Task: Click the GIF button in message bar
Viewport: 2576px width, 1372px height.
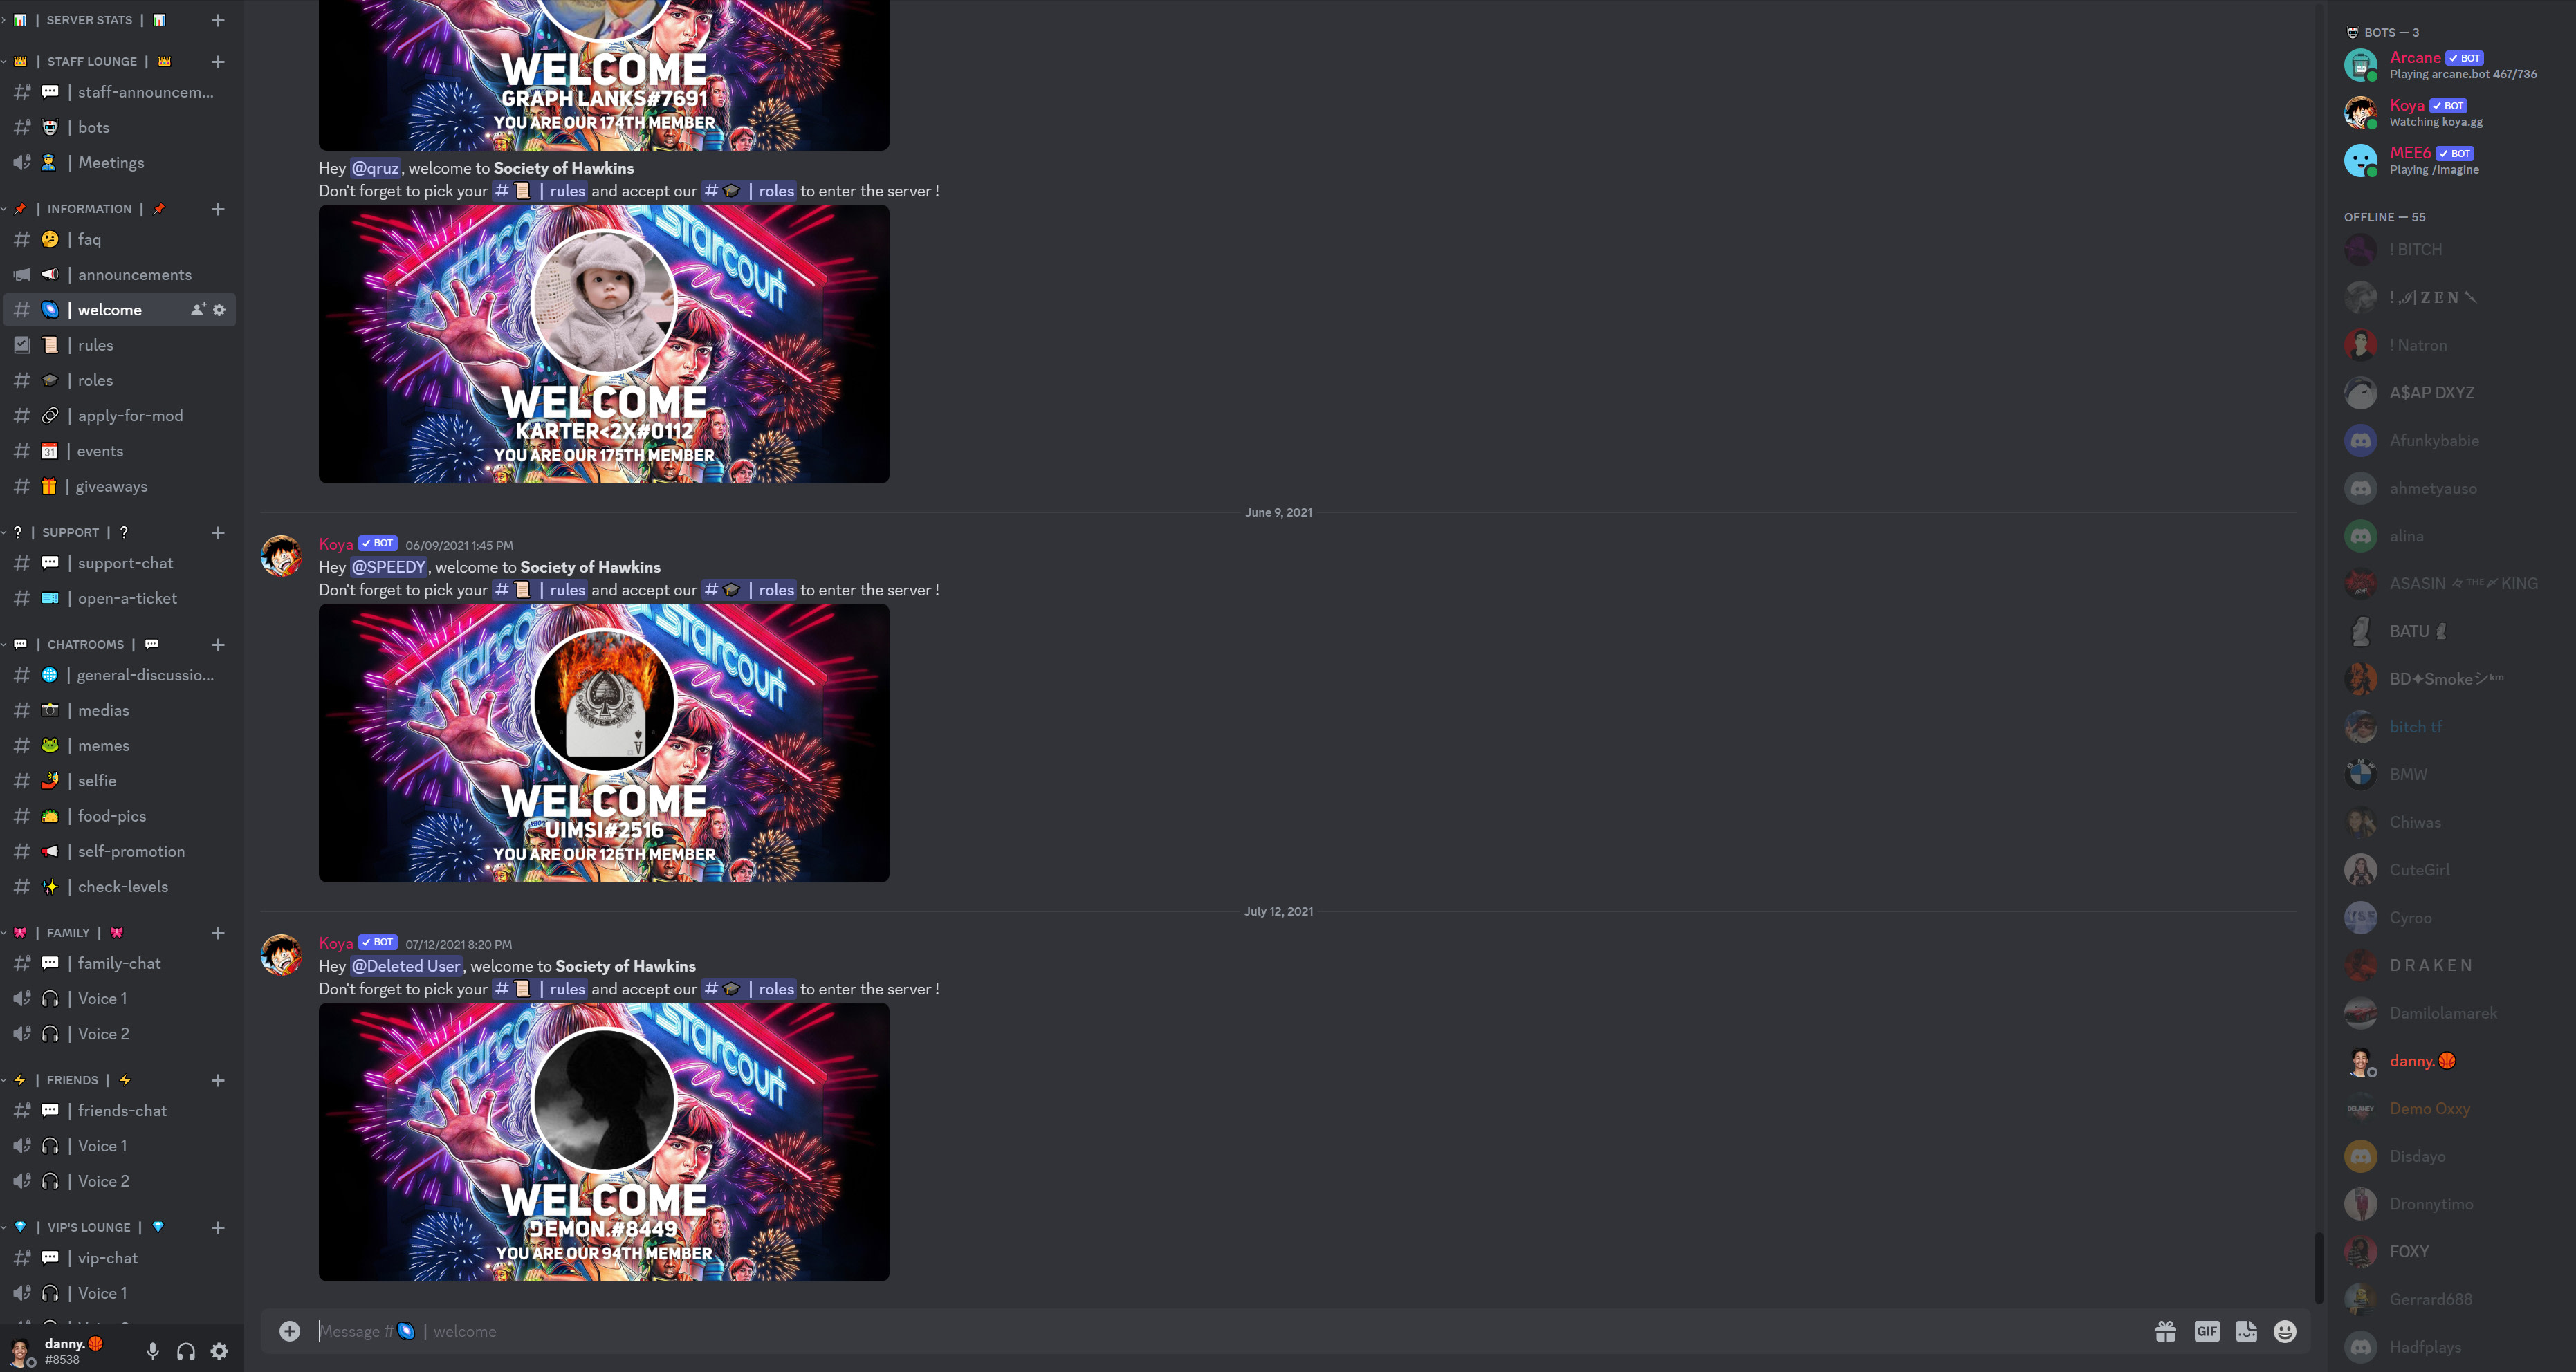Action: 2208,1331
